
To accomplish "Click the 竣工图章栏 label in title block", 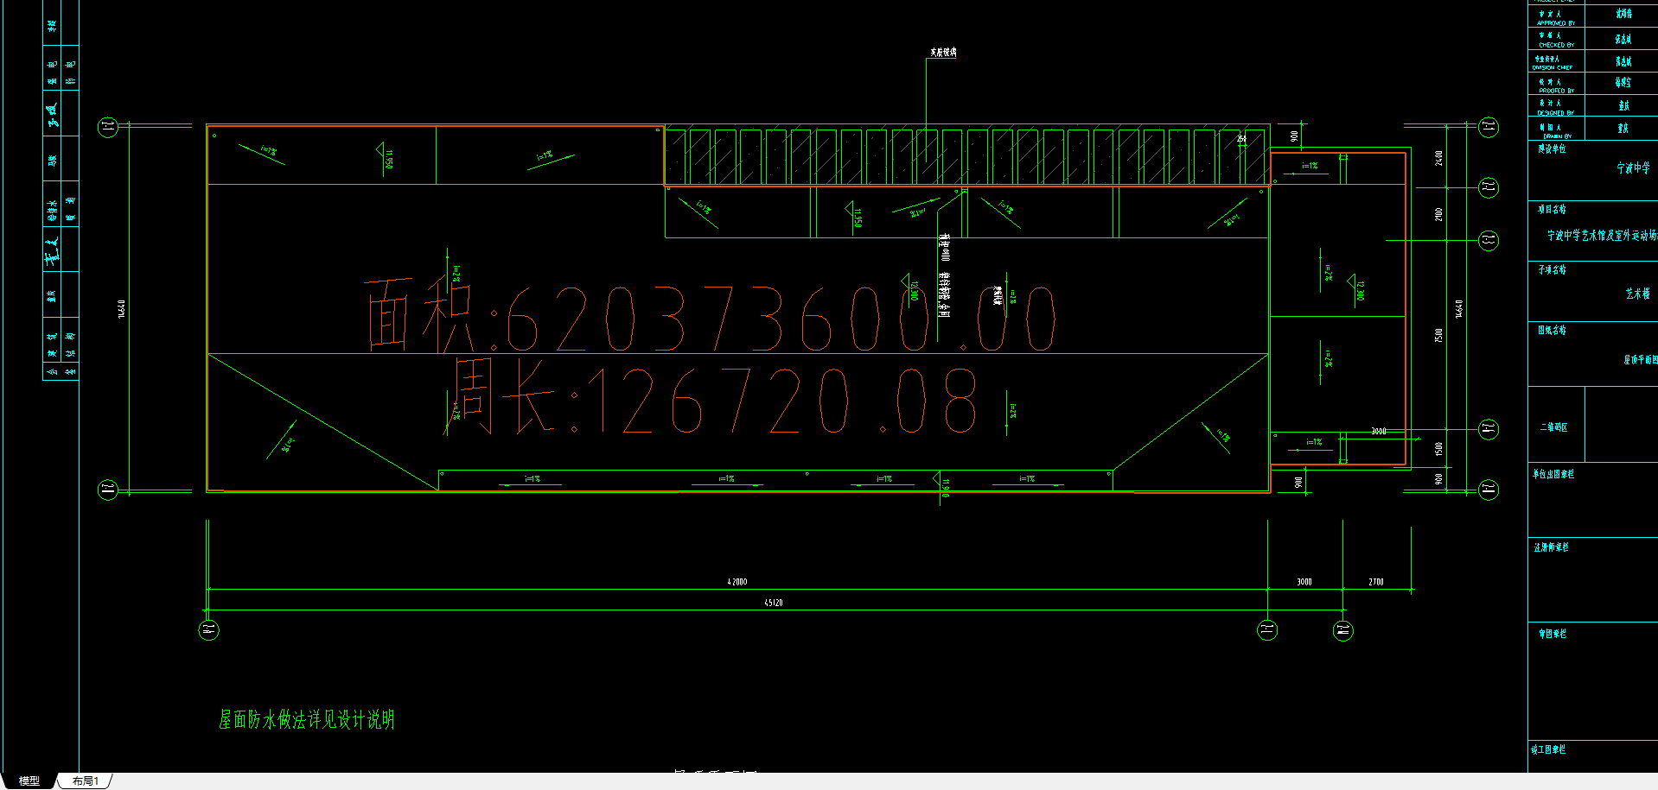I will point(1548,749).
